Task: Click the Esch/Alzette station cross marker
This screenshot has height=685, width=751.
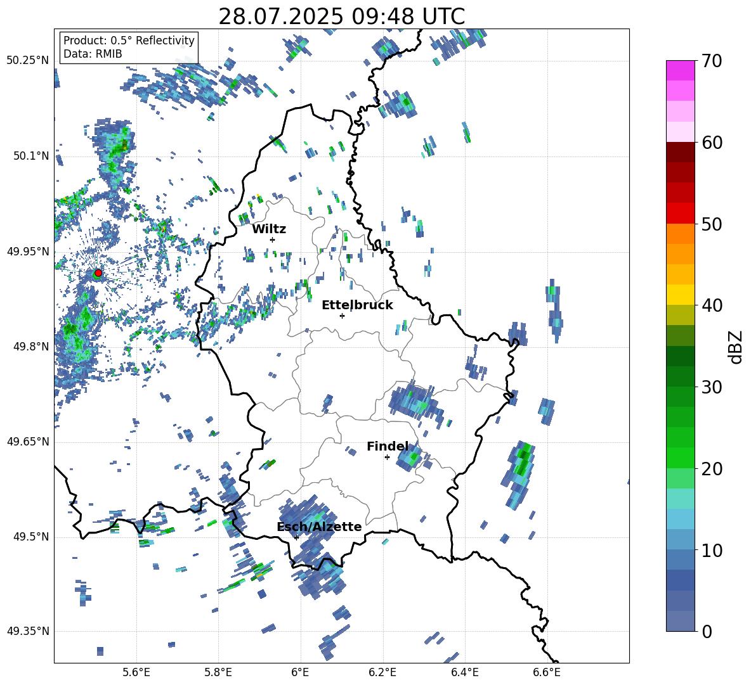Action: tap(296, 537)
